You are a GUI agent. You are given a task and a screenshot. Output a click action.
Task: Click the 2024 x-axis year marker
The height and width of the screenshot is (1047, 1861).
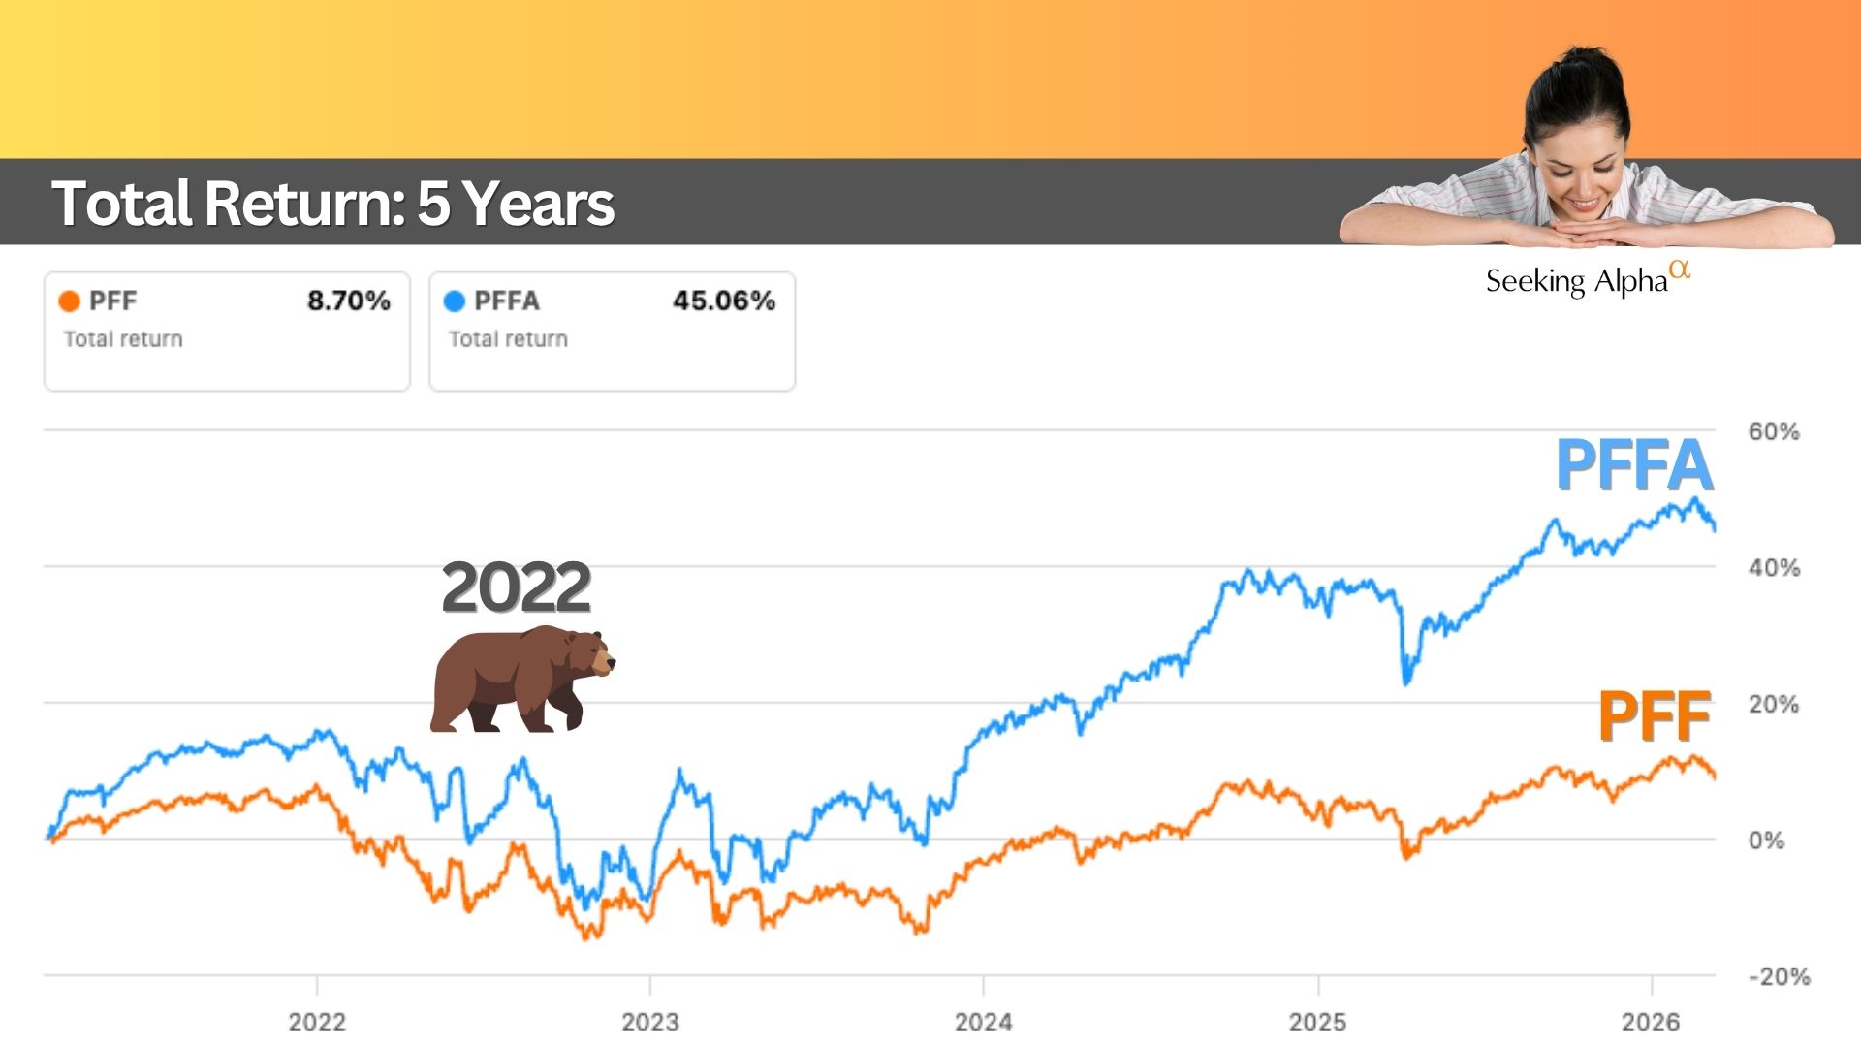[x=984, y=1022]
